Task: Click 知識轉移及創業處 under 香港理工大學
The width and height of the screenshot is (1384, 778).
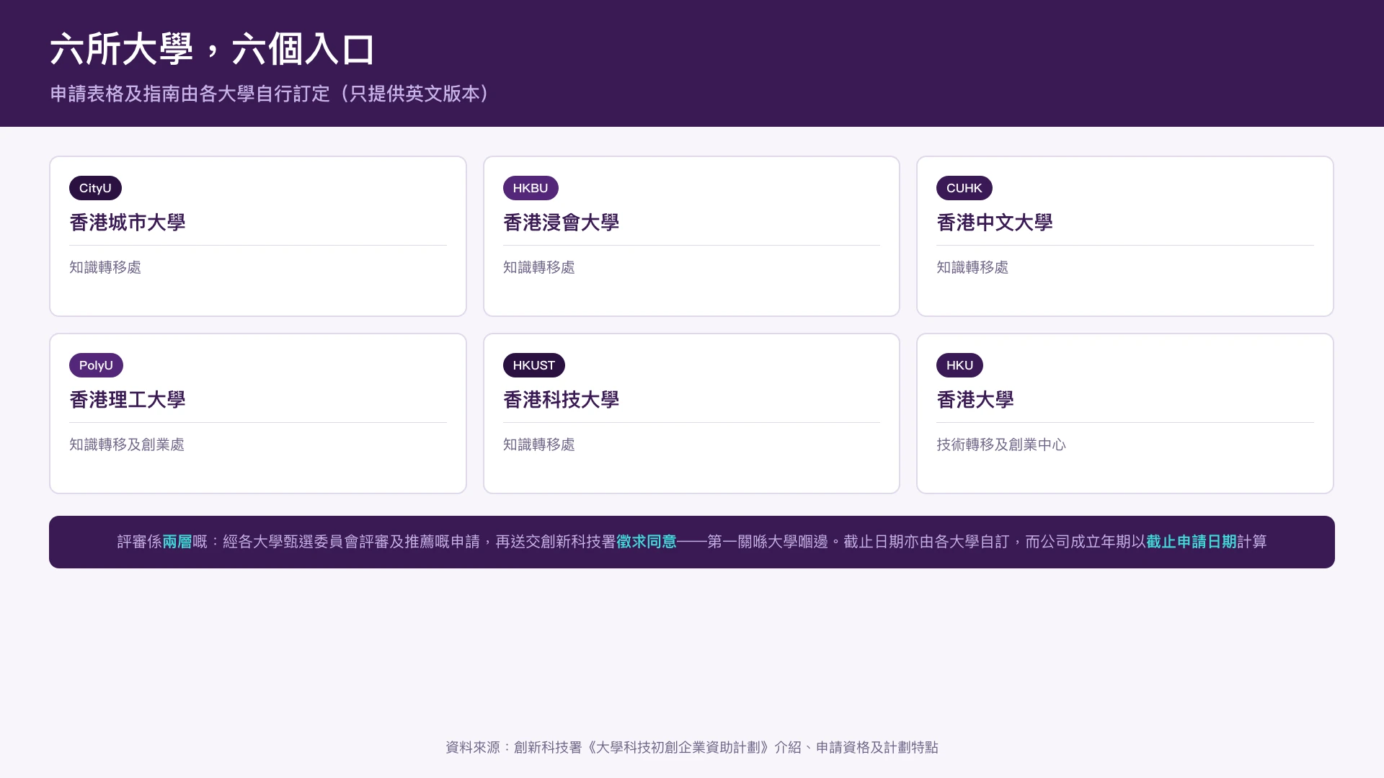Action: tap(127, 444)
